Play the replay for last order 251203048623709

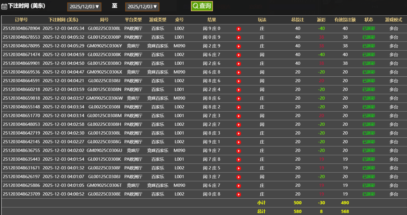point(238,194)
